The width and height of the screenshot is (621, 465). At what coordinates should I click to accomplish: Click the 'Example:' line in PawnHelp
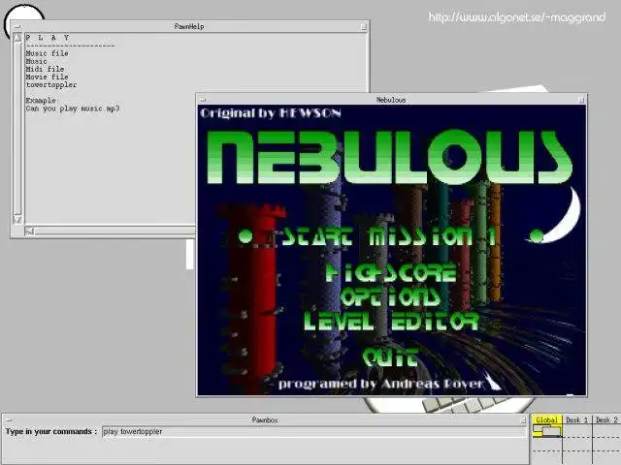[42, 101]
